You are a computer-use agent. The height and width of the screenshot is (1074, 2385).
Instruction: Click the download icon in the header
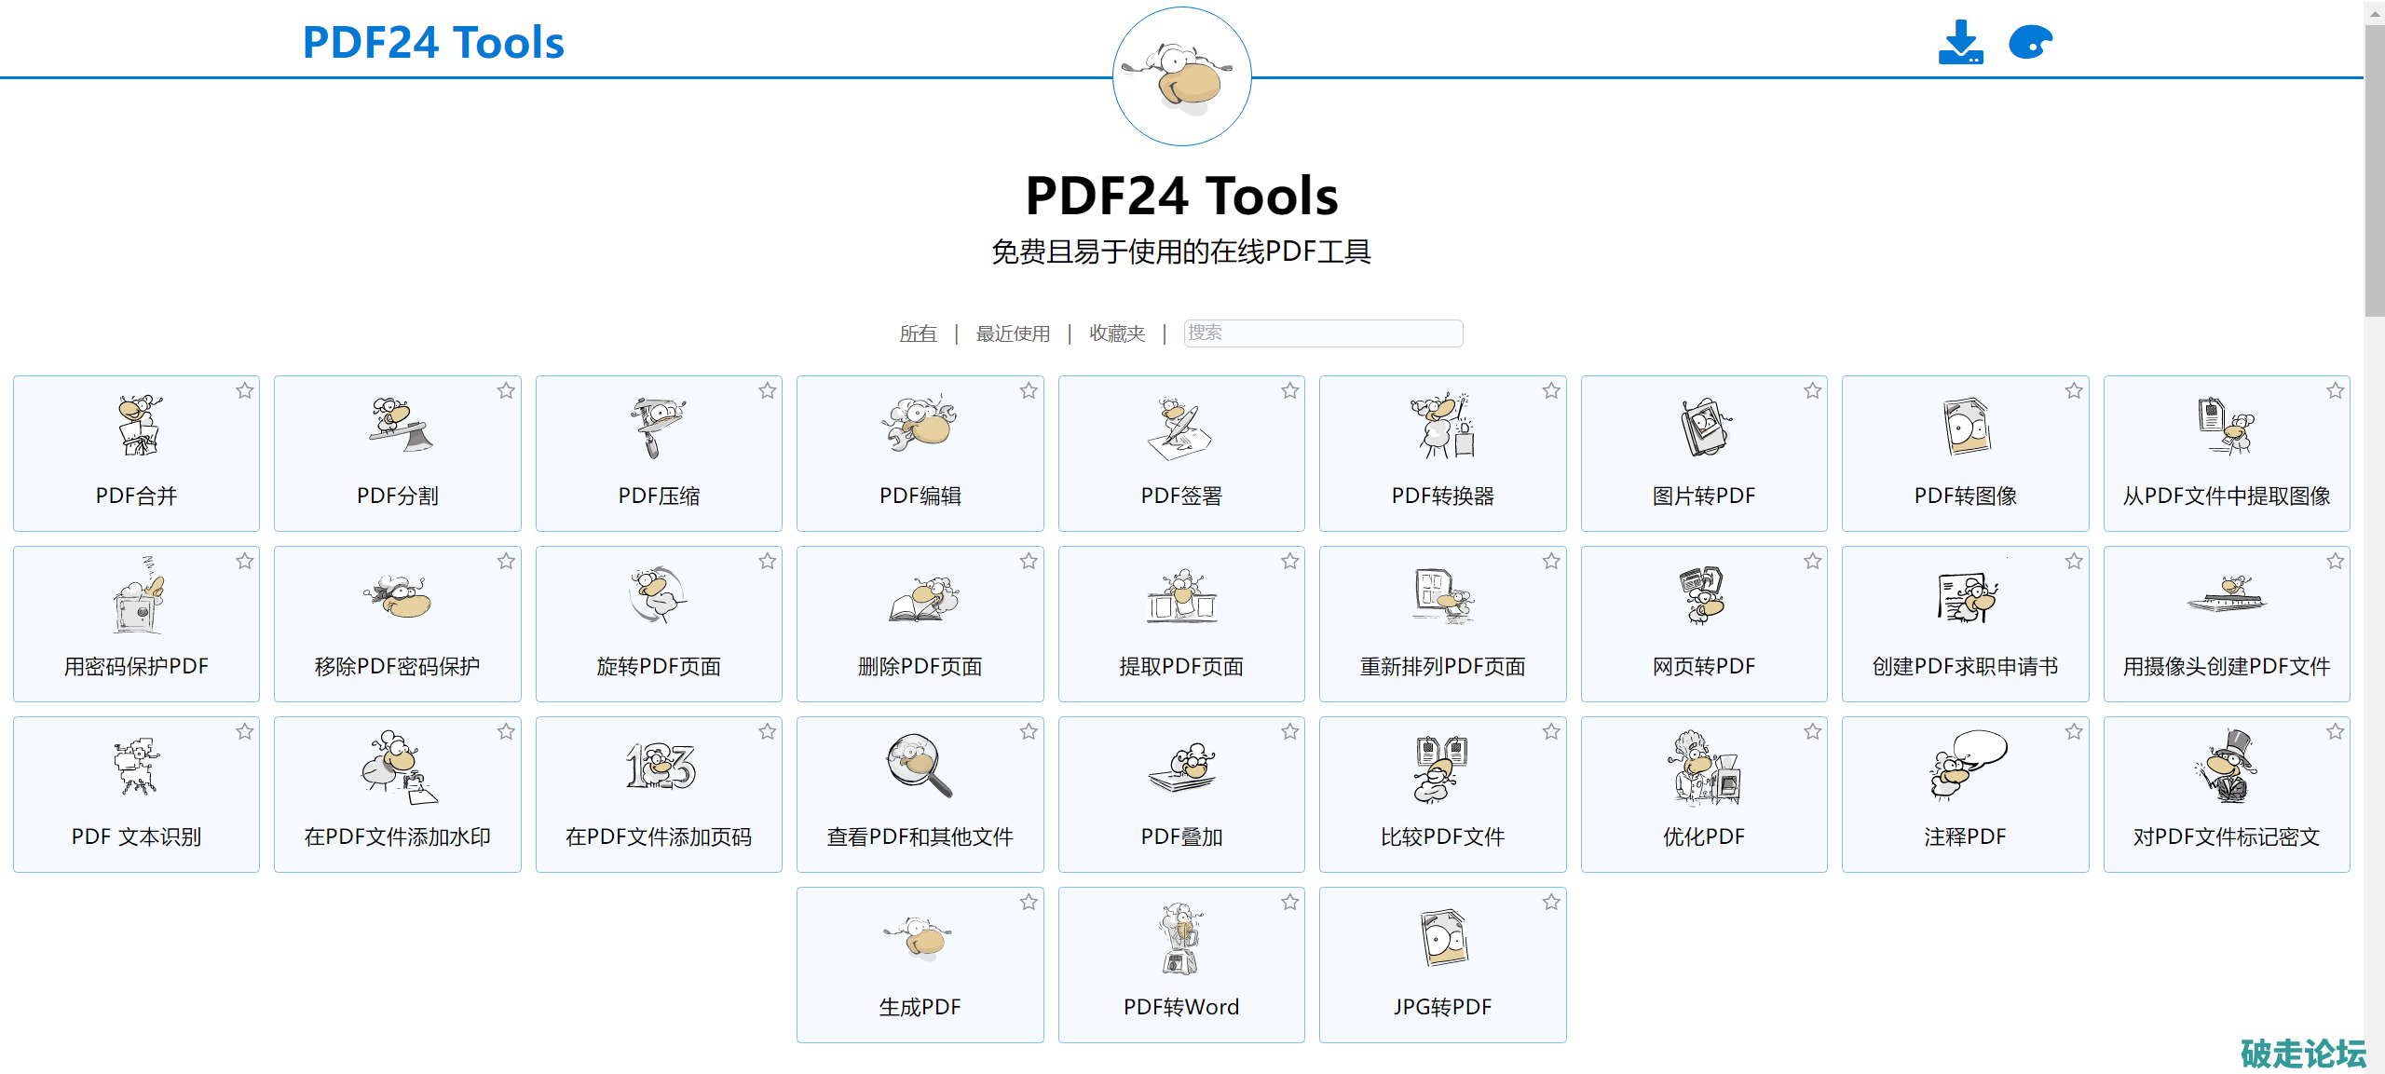[1960, 43]
